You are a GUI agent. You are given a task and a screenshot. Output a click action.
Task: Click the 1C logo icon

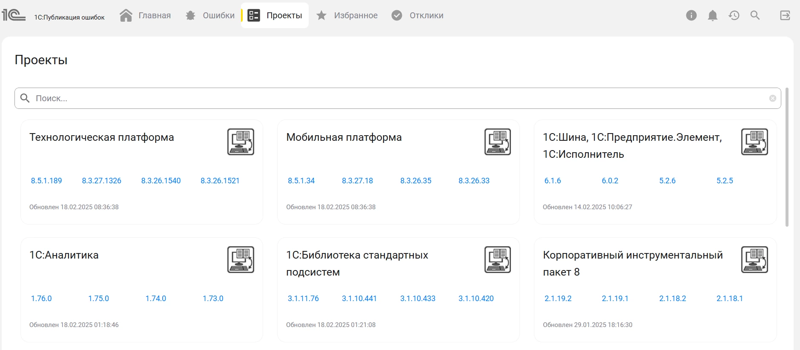tap(14, 15)
